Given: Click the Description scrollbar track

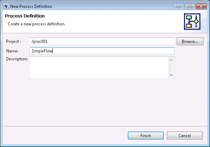Looking at the screenshot, I should click(171, 68).
